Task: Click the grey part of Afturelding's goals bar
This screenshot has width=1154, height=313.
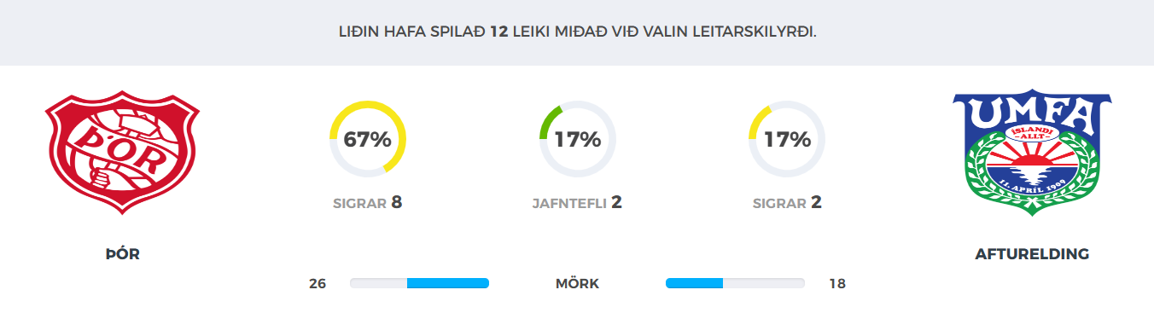Action: (x=764, y=283)
